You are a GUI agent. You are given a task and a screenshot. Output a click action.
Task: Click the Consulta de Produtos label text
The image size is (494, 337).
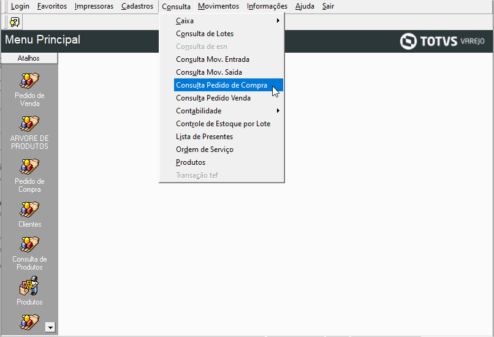coord(29,263)
